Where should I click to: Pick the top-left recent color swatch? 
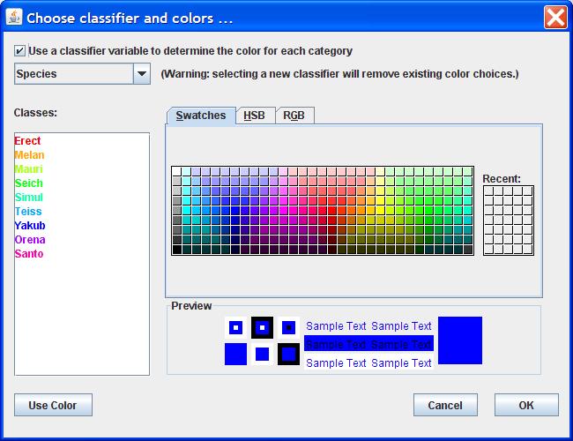tap(489, 191)
